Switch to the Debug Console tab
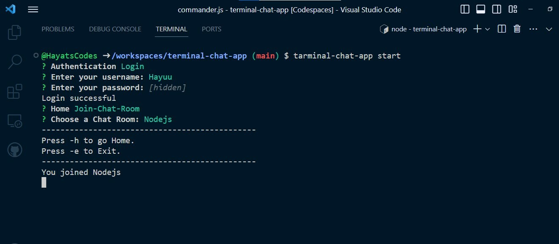 click(x=115, y=29)
